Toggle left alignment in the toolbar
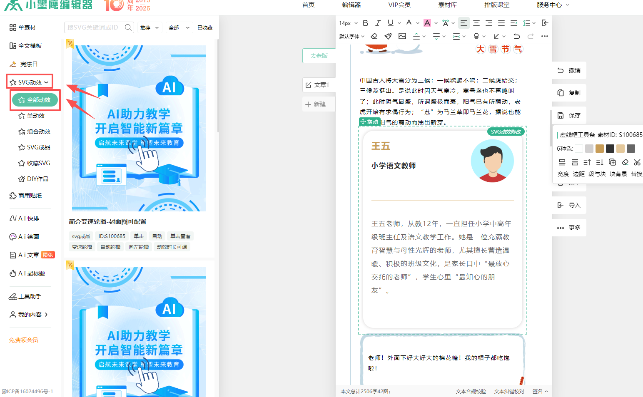The image size is (643, 397). 464,23
